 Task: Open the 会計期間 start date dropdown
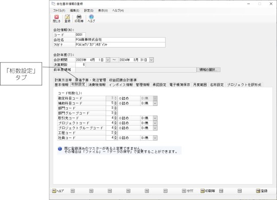108,60
